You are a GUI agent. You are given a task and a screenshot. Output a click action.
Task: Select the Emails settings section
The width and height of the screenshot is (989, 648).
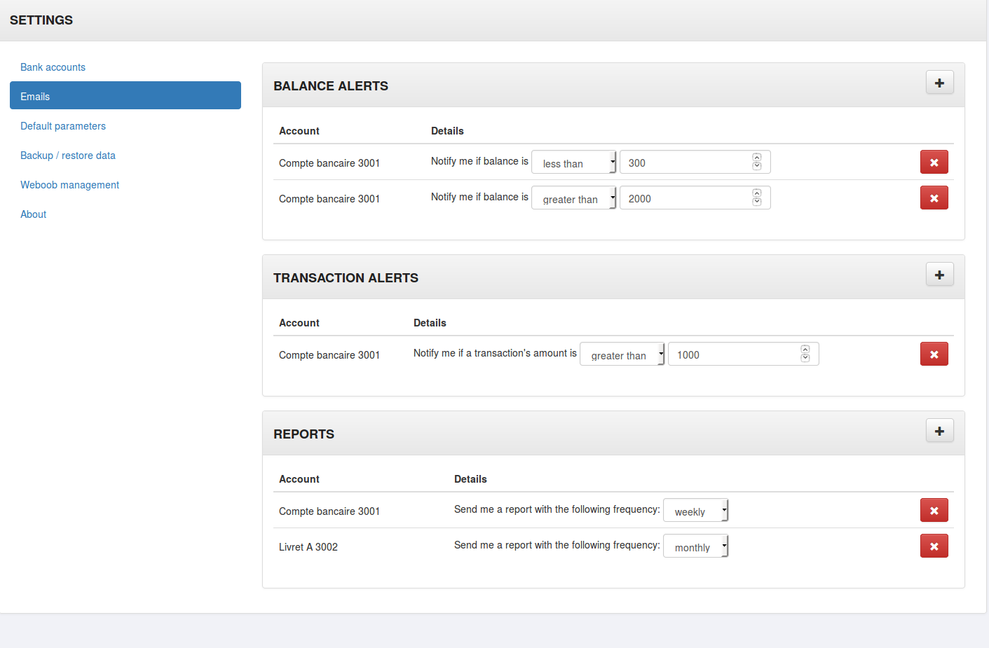125,95
